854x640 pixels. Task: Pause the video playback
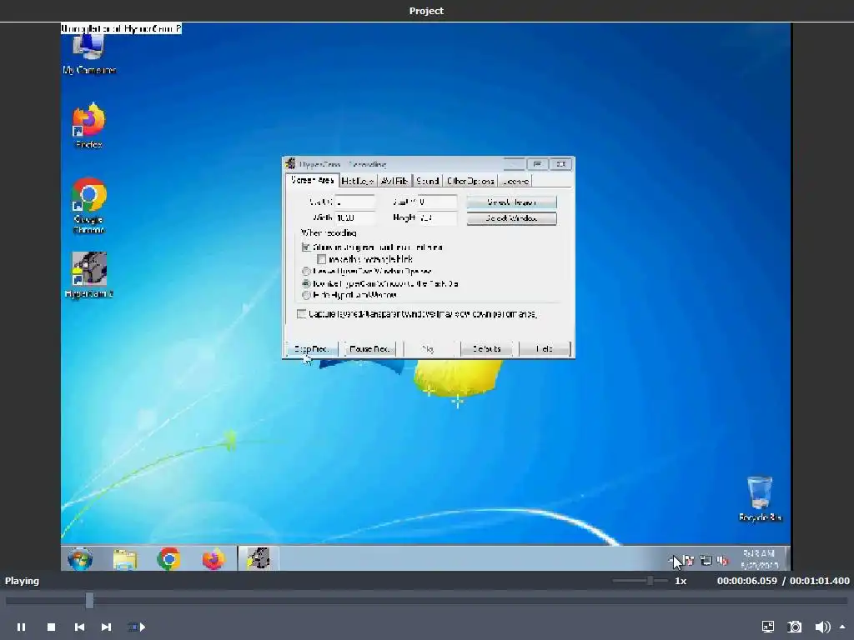(x=21, y=627)
